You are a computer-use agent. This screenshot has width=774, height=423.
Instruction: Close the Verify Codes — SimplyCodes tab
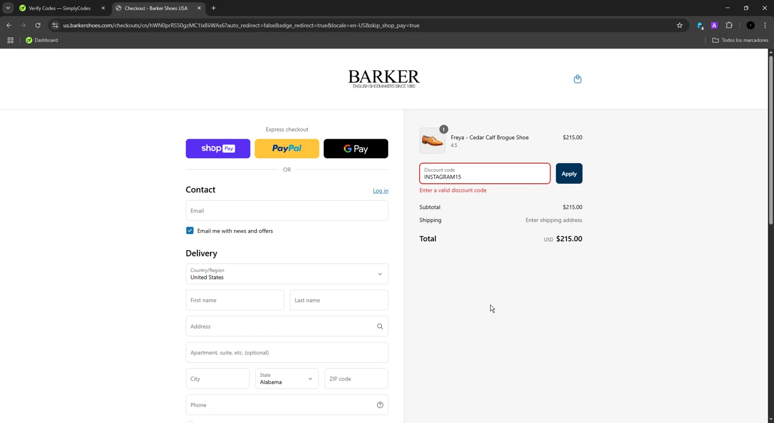103,8
